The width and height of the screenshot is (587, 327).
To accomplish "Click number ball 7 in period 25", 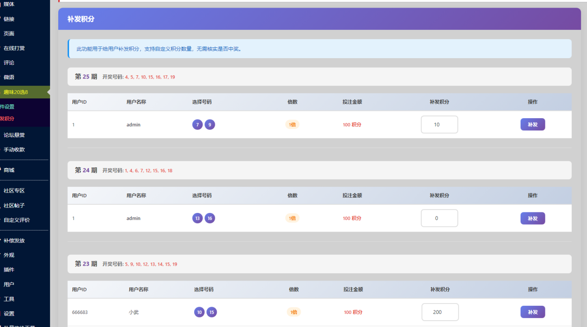I will click(x=197, y=124).
